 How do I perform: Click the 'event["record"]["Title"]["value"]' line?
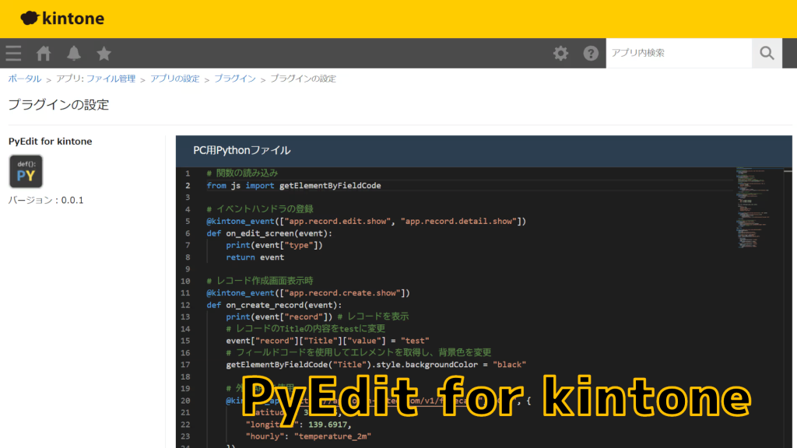pyautogui.click(x=328, y=341)
